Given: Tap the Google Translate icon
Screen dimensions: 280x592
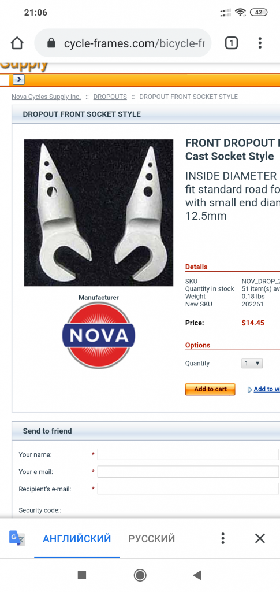Looking at the screenshot, I should point(17,538).
